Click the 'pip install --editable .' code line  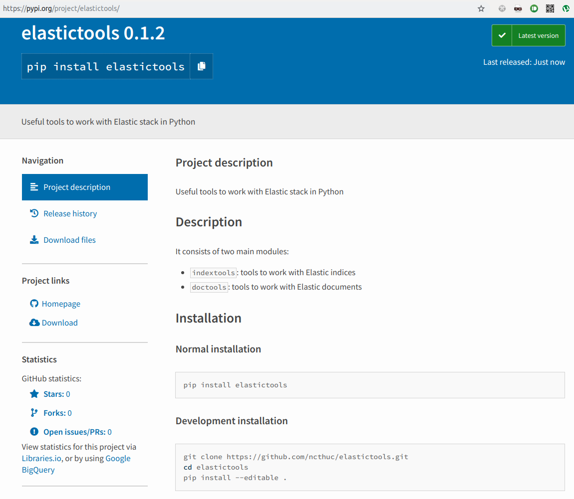235,478
